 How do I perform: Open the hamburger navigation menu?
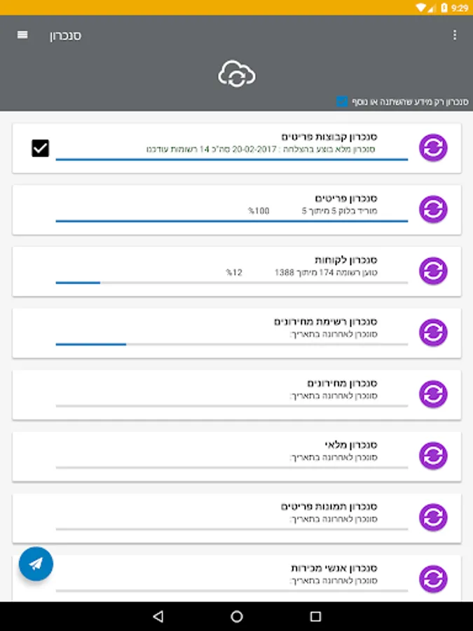coord(22,35)
